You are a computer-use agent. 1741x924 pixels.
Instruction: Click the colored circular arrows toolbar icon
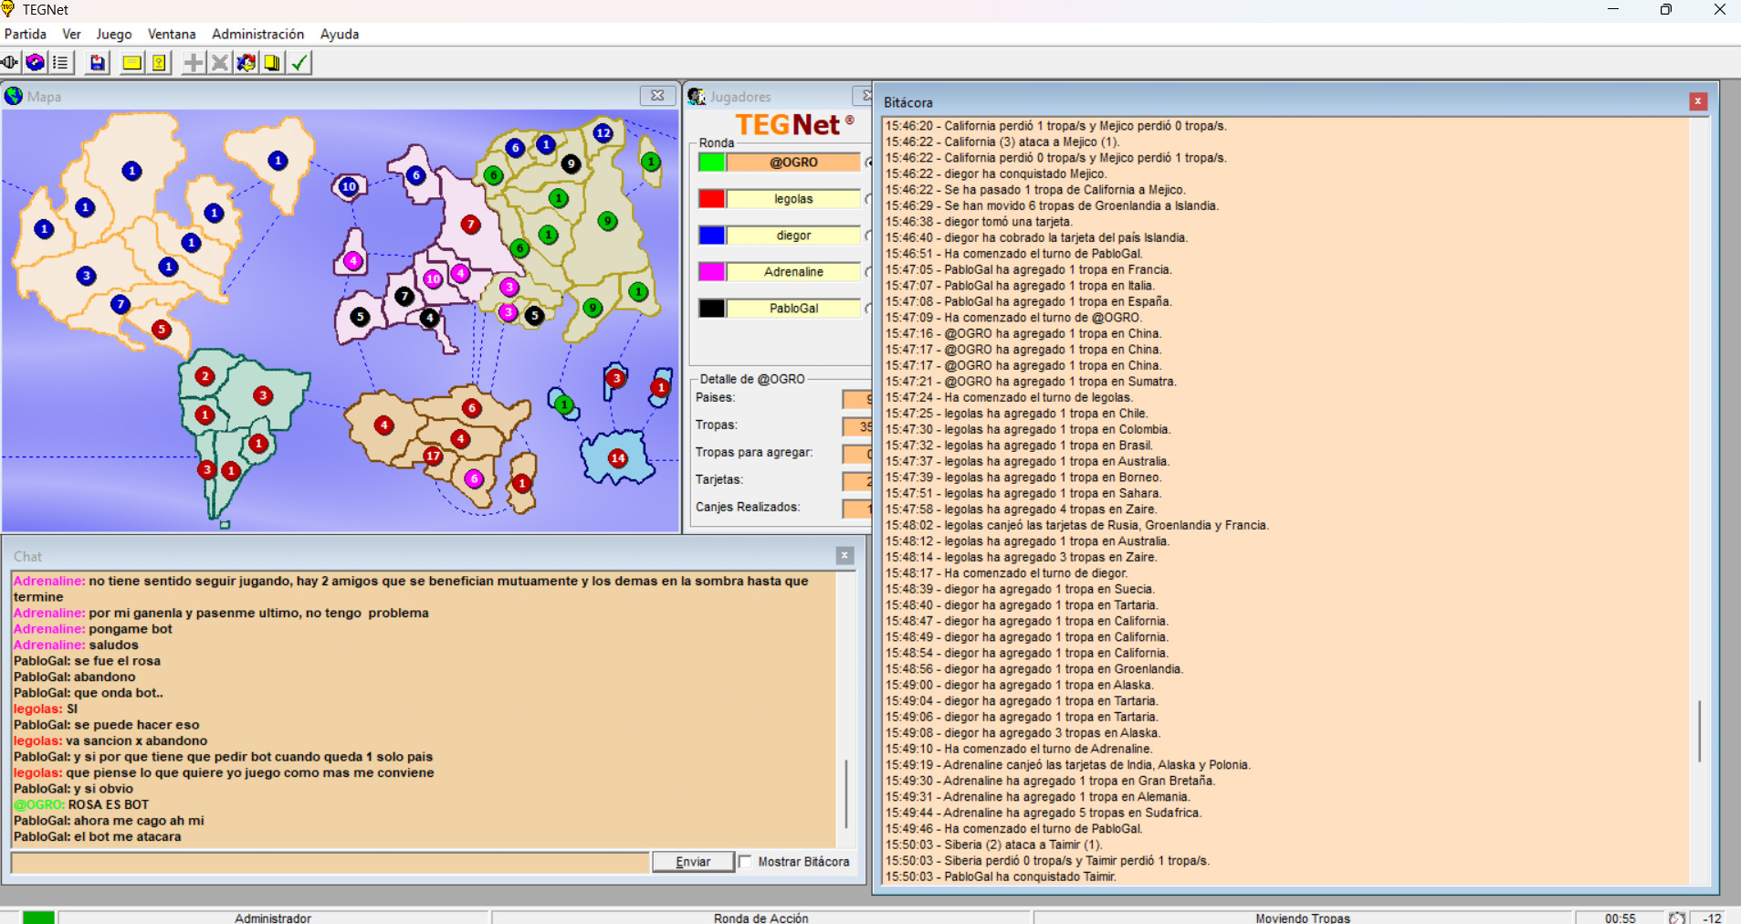coord(246,63)
